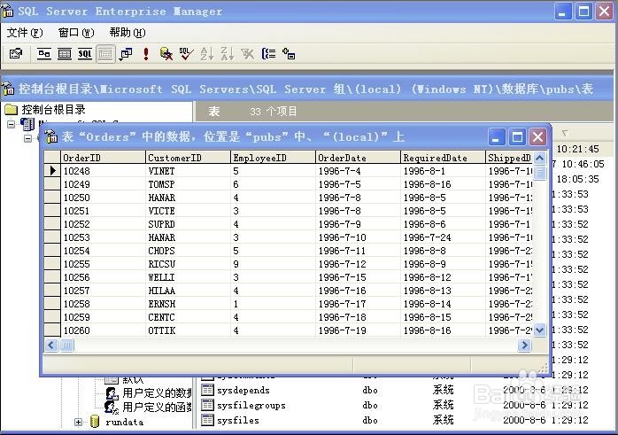
Task: Verify SQL with the SQL checkmark icon
Action: (187, 54)
